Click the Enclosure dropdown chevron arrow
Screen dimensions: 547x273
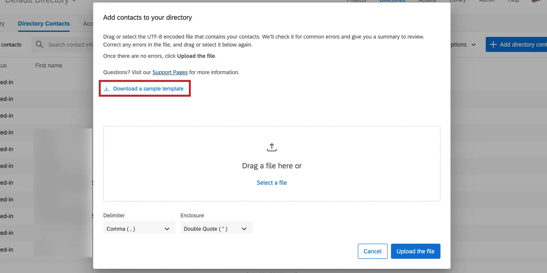244,229
